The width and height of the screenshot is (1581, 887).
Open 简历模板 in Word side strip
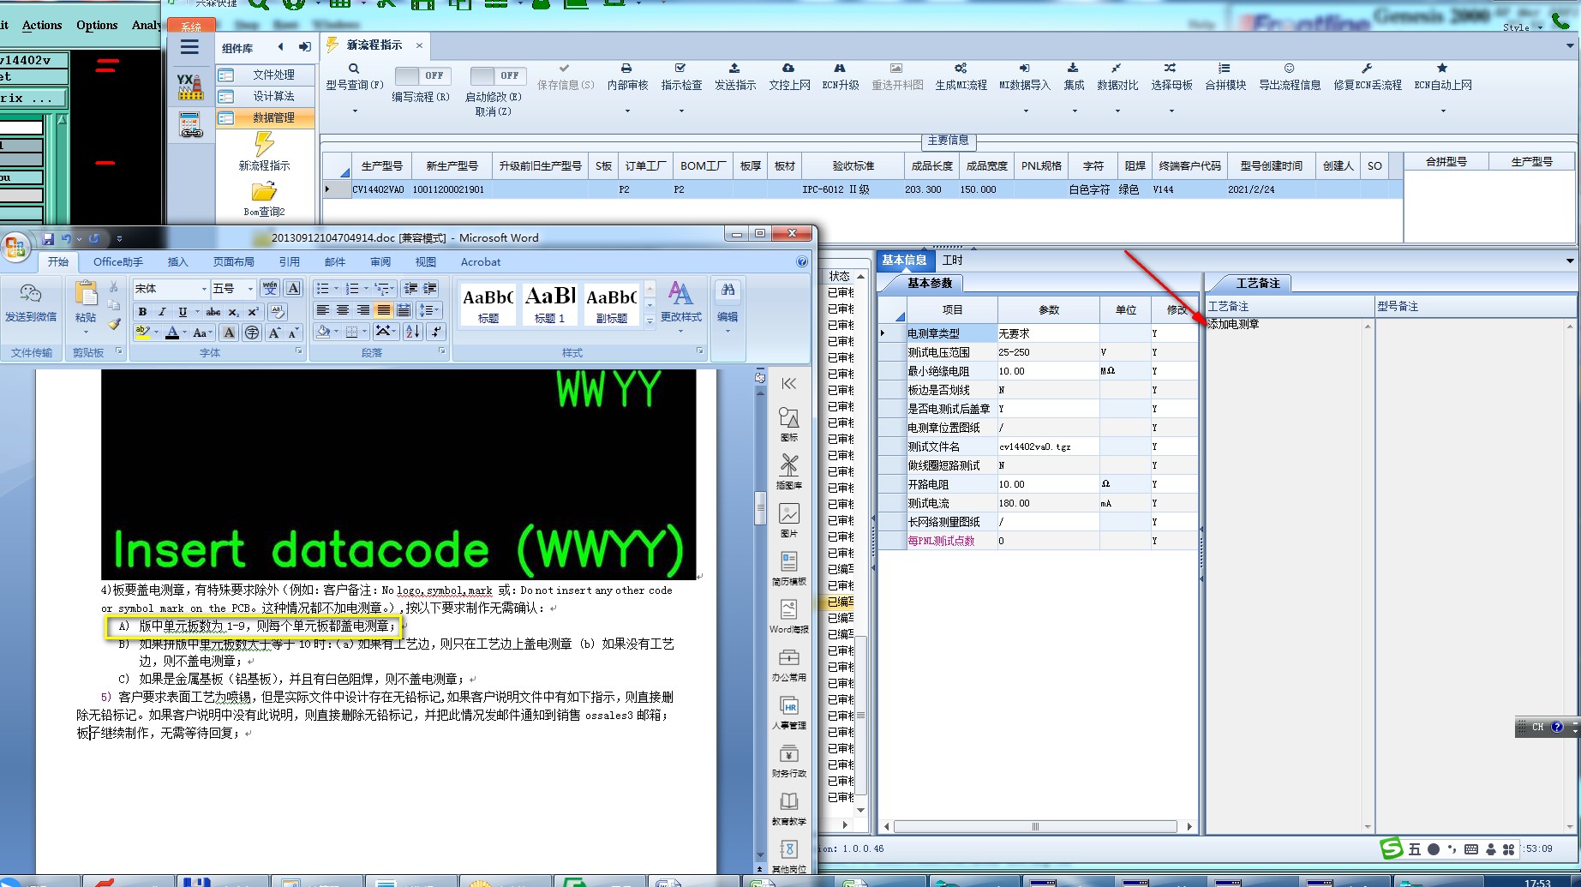coord(788,567)
